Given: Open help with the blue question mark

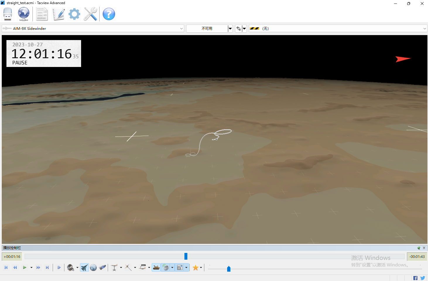Looking at the screenshot, I should [109, 14].
